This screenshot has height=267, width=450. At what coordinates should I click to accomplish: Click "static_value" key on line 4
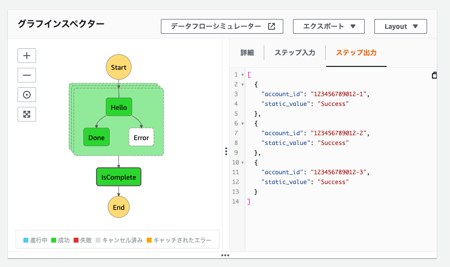pos(286,104)
